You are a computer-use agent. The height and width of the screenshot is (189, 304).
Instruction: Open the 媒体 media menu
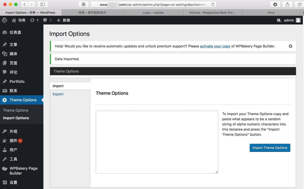(x=22, y=54)
